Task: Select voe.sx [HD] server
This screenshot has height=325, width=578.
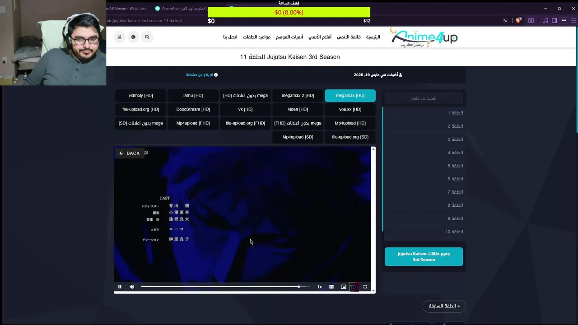Action: [350, 109]
